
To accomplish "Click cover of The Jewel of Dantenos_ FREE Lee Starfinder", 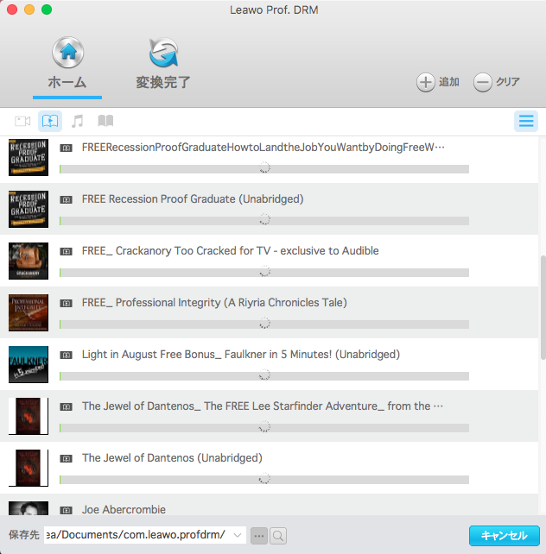I will tap(29, 416).
